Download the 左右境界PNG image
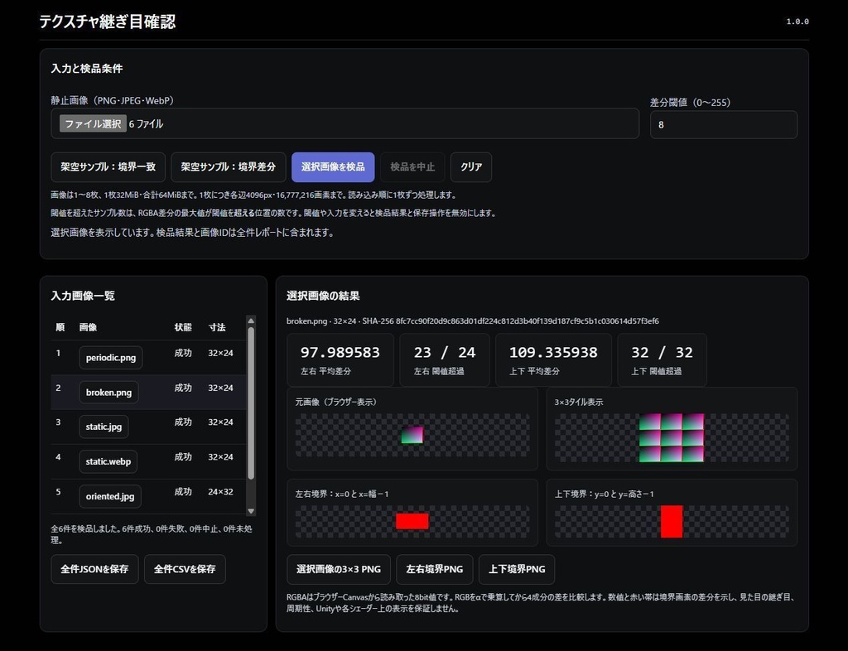 pyautogui.click(x=435, y=569)
